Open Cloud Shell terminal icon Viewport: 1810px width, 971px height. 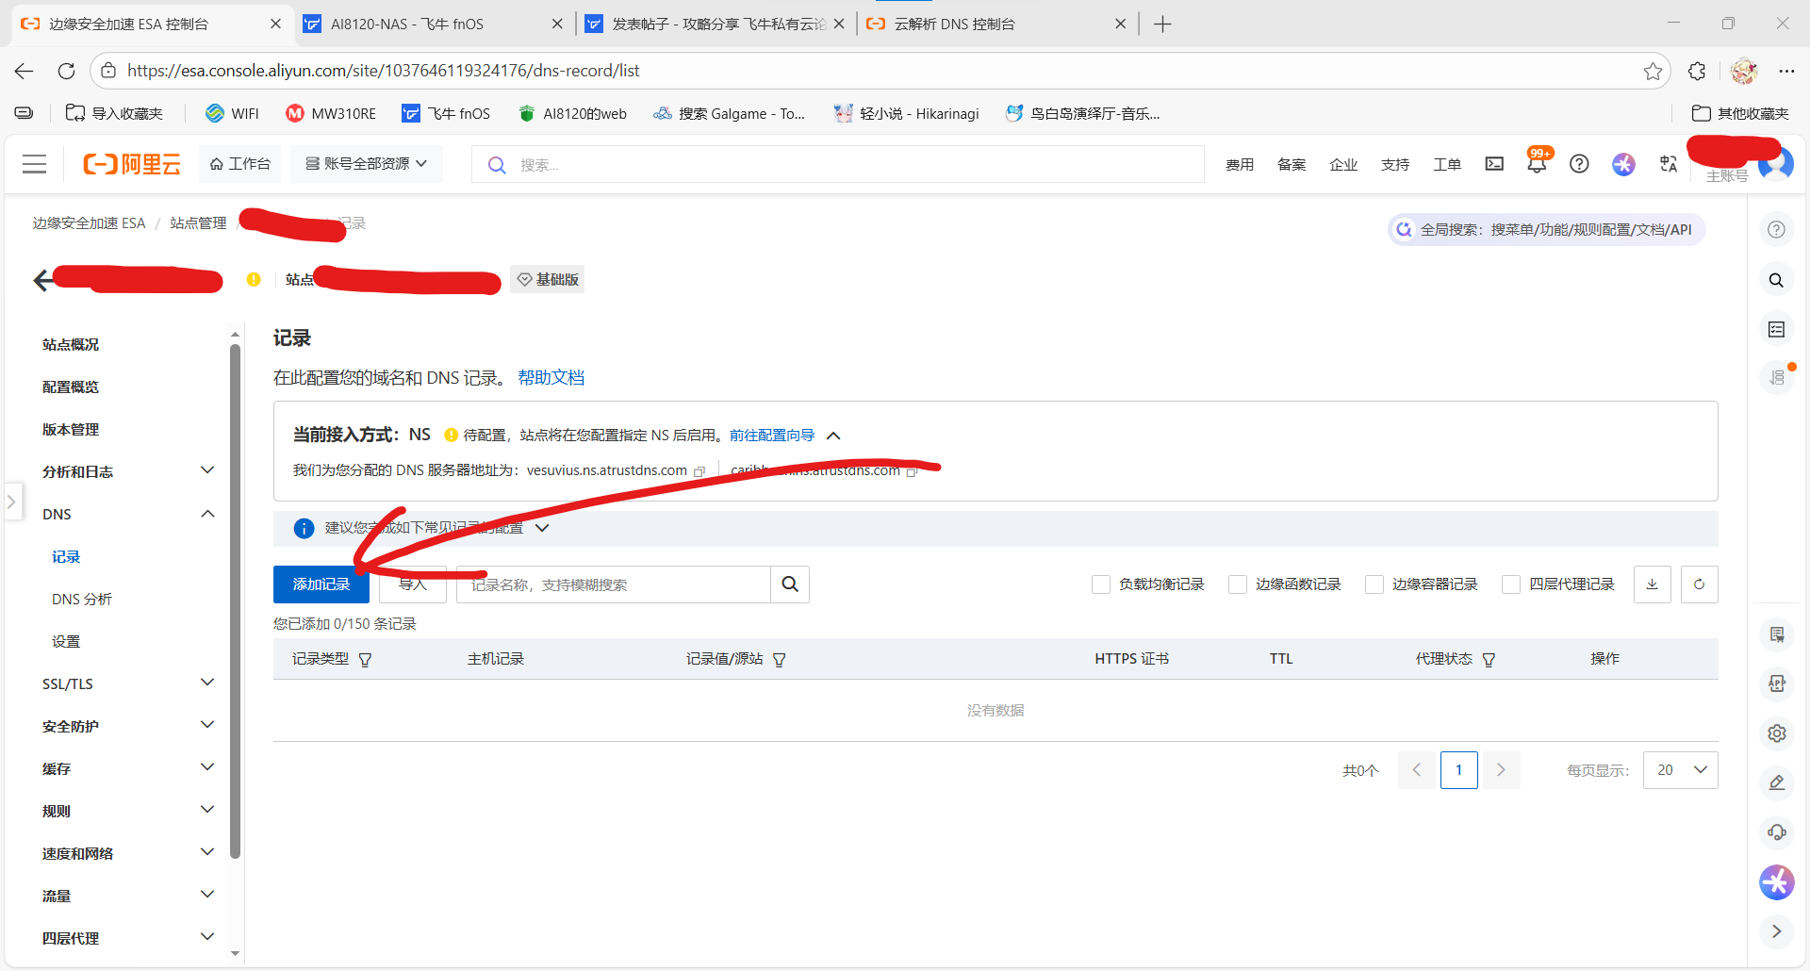coord(1494,164)
